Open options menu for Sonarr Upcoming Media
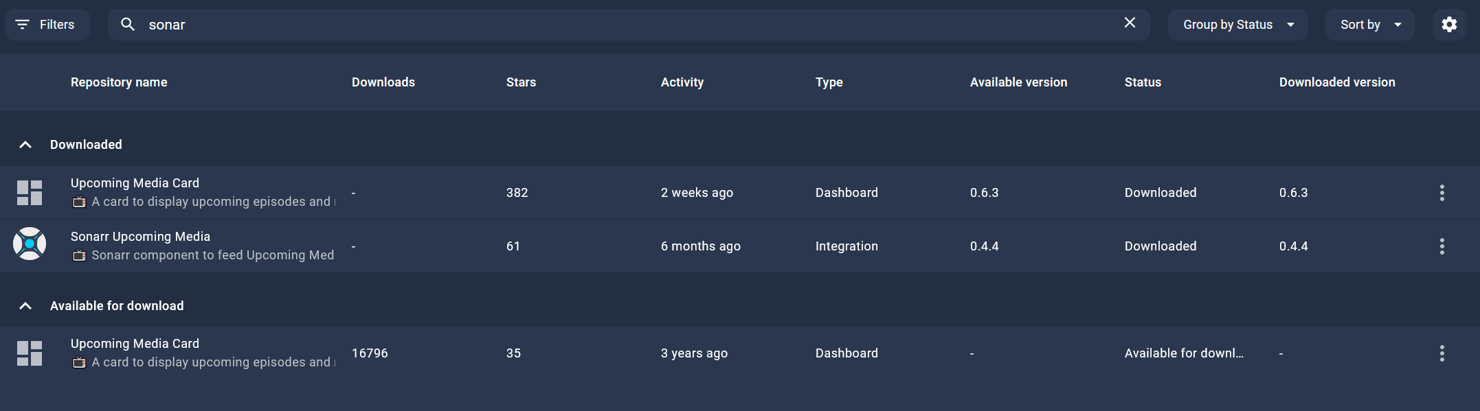The width and height of the screenshot is (1480, 411). pyautogui.click(x=1442, y=246)
